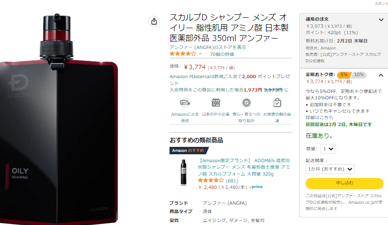Click the 申し込む subscribe button

[344, 183]
